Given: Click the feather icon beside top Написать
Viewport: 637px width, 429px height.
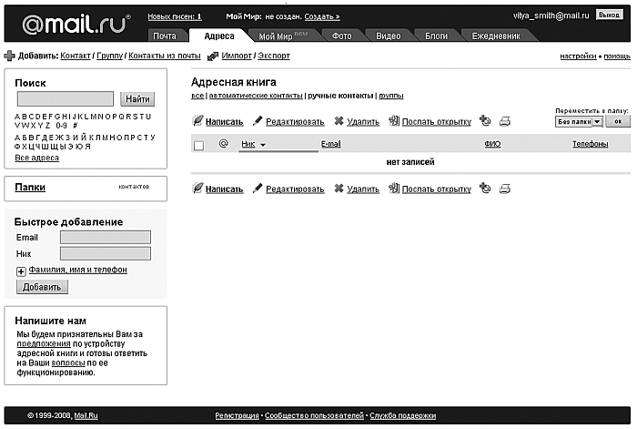Looking at the screenshot, I should pyautogui.click(x=197, y=121).
